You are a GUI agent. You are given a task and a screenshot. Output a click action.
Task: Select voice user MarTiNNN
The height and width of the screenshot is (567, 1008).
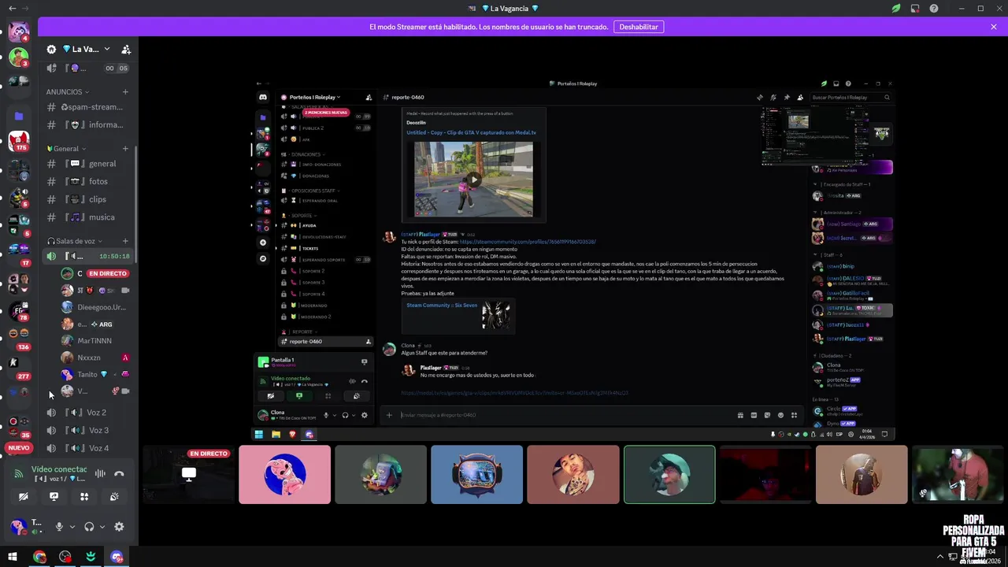point(94,341)
